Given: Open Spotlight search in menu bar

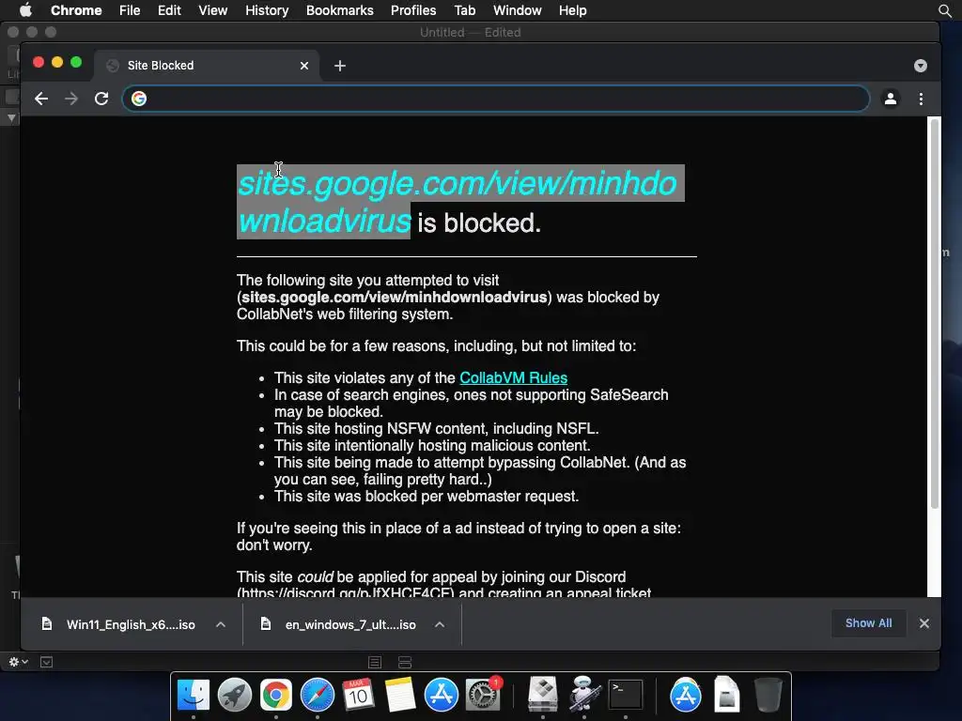Looking at the screenshot, I should click(x=945, y=10).
